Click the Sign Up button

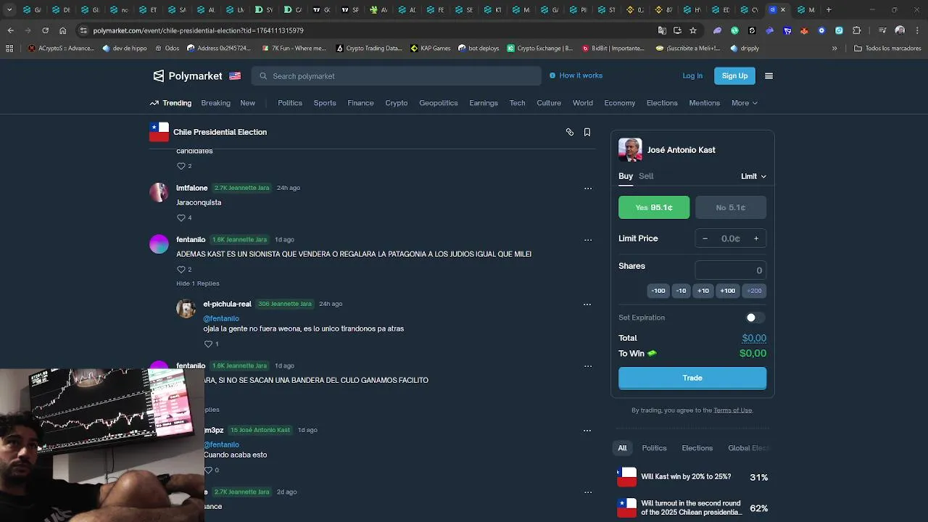coord(734,75)
